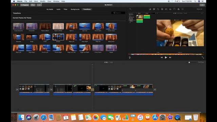Switch to the My Media tab
This screenshot has height=122, width=217.
50,9
